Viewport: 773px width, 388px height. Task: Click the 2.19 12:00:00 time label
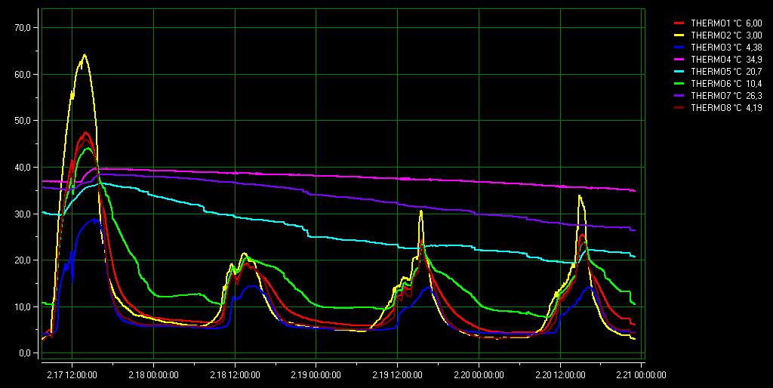tap(397, 375)
